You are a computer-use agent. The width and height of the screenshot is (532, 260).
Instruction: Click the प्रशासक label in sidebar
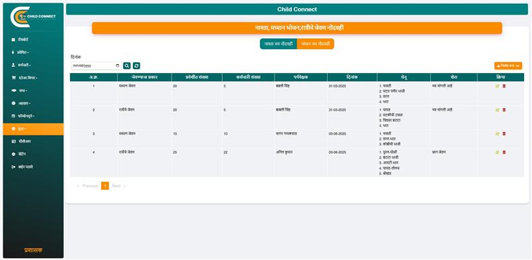tap(33, 251)
